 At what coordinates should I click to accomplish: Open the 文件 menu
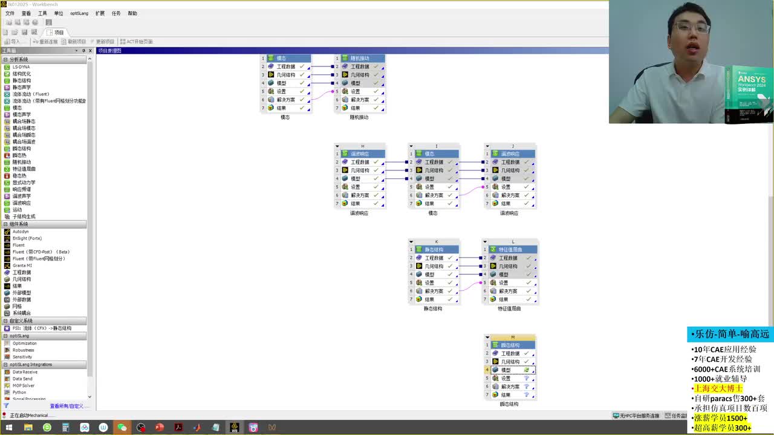click(10, 13)
